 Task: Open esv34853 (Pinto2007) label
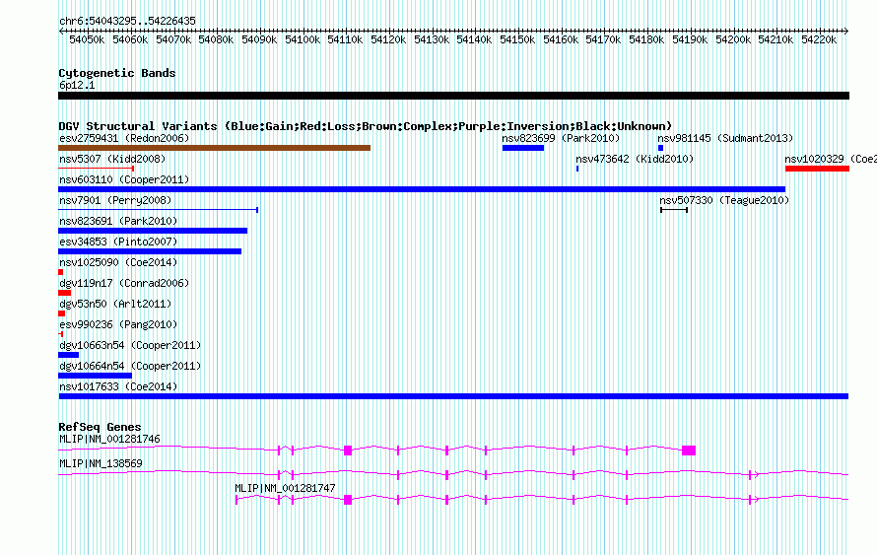tap(118, 242)
